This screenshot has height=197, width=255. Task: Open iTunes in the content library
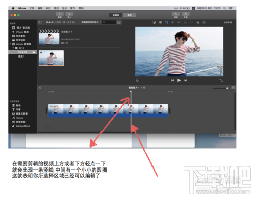tap(18, 118)
